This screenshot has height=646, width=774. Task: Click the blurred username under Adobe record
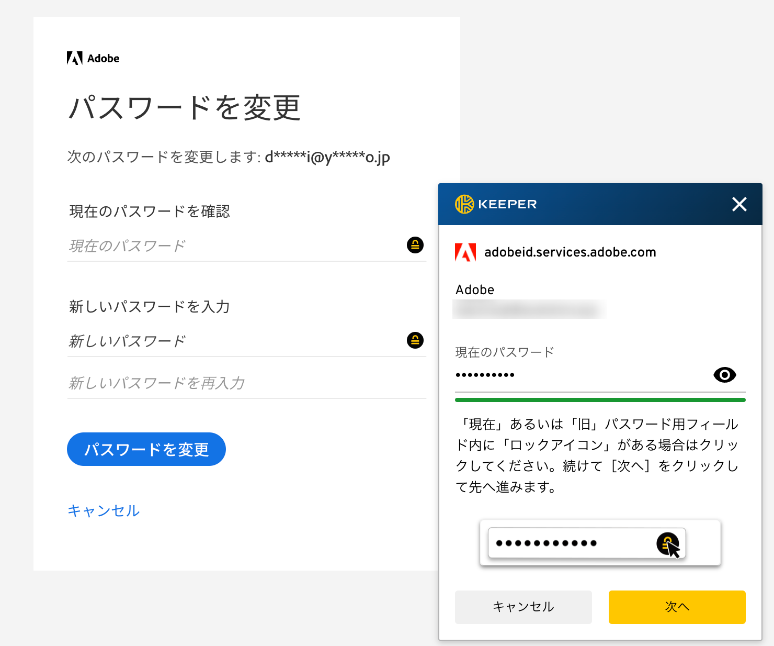pos(528,309)
